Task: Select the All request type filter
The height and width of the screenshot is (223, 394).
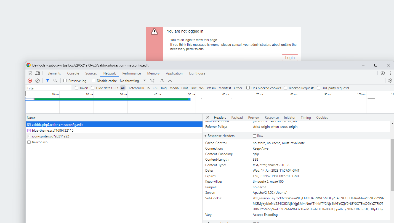Action: pyautogui.click(x=123, y=88)
